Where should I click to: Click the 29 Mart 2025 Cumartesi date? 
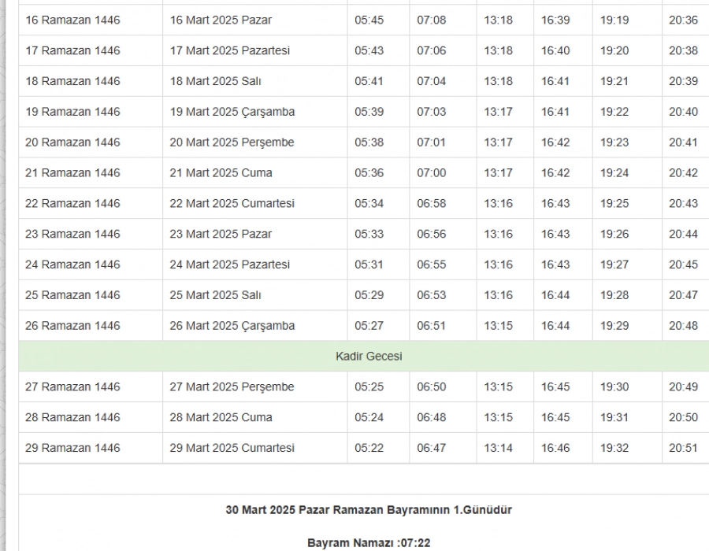point(232,448)
